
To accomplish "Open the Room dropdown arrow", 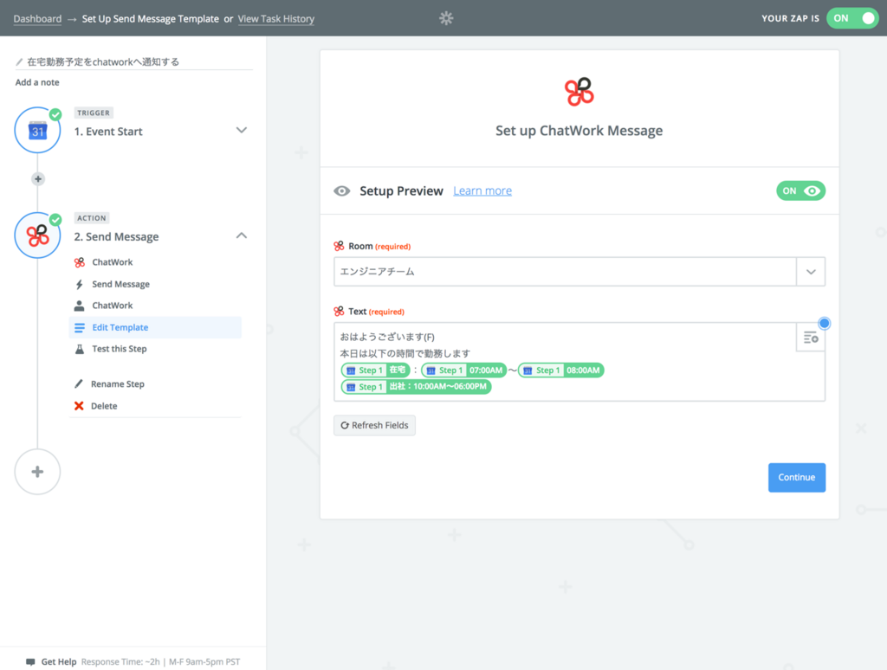I will point(811,272).
